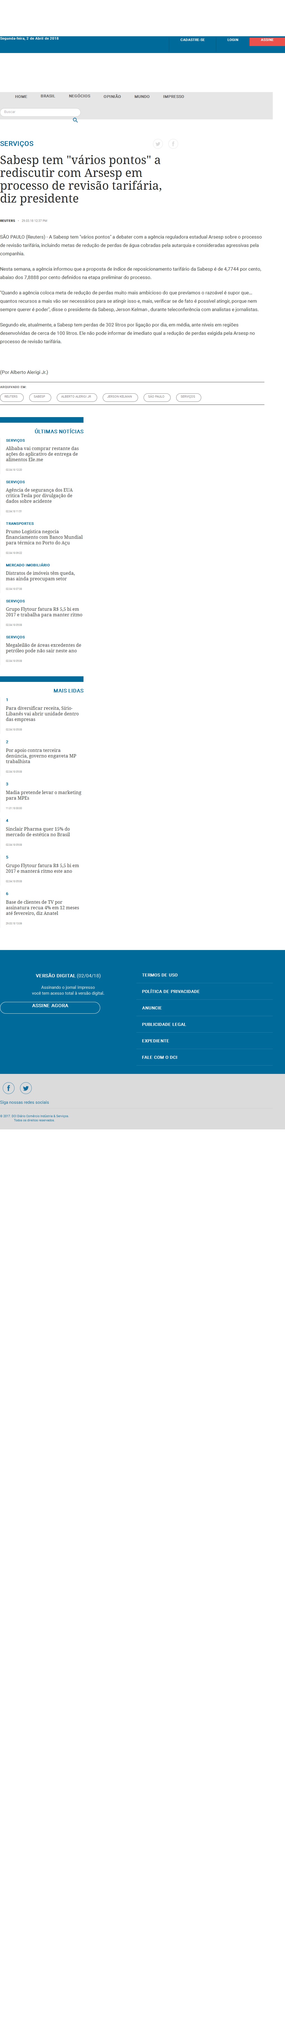Open POLÍTICA DE PRIVACIDADE footer link

click(x=171, y=992)
